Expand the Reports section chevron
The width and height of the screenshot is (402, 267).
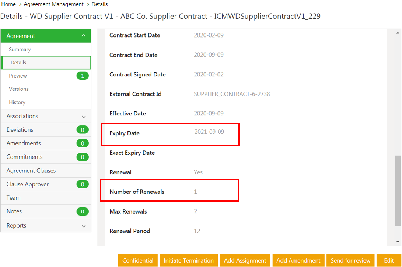tap(84, 226)
